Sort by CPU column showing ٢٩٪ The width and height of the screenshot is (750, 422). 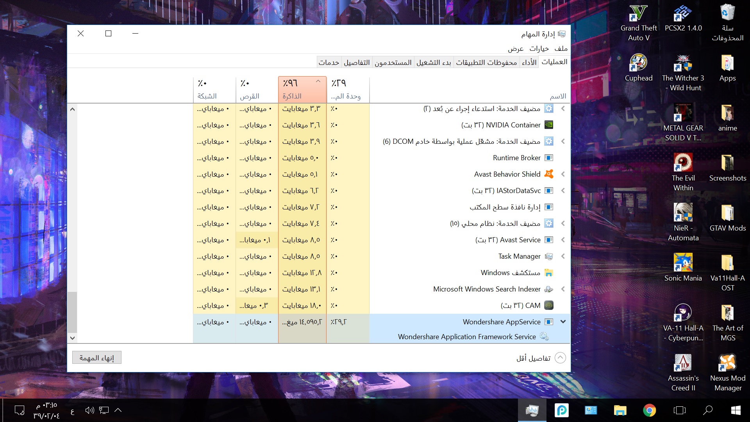coord(348,89)
